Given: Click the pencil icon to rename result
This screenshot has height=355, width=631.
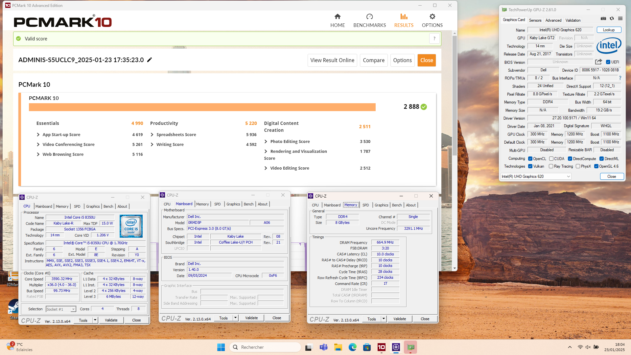Looking at the screenshot, I should click(150, 60).
